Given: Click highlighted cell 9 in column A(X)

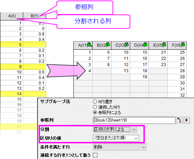Looking at the screenshot, I should point(12,67).
